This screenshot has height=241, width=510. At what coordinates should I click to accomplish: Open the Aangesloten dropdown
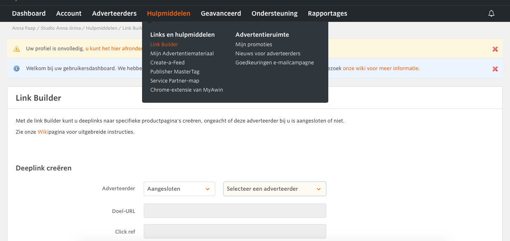coord(179,189)
